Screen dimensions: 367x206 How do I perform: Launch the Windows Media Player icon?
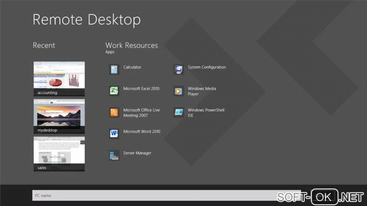click(x=178, y=91)
